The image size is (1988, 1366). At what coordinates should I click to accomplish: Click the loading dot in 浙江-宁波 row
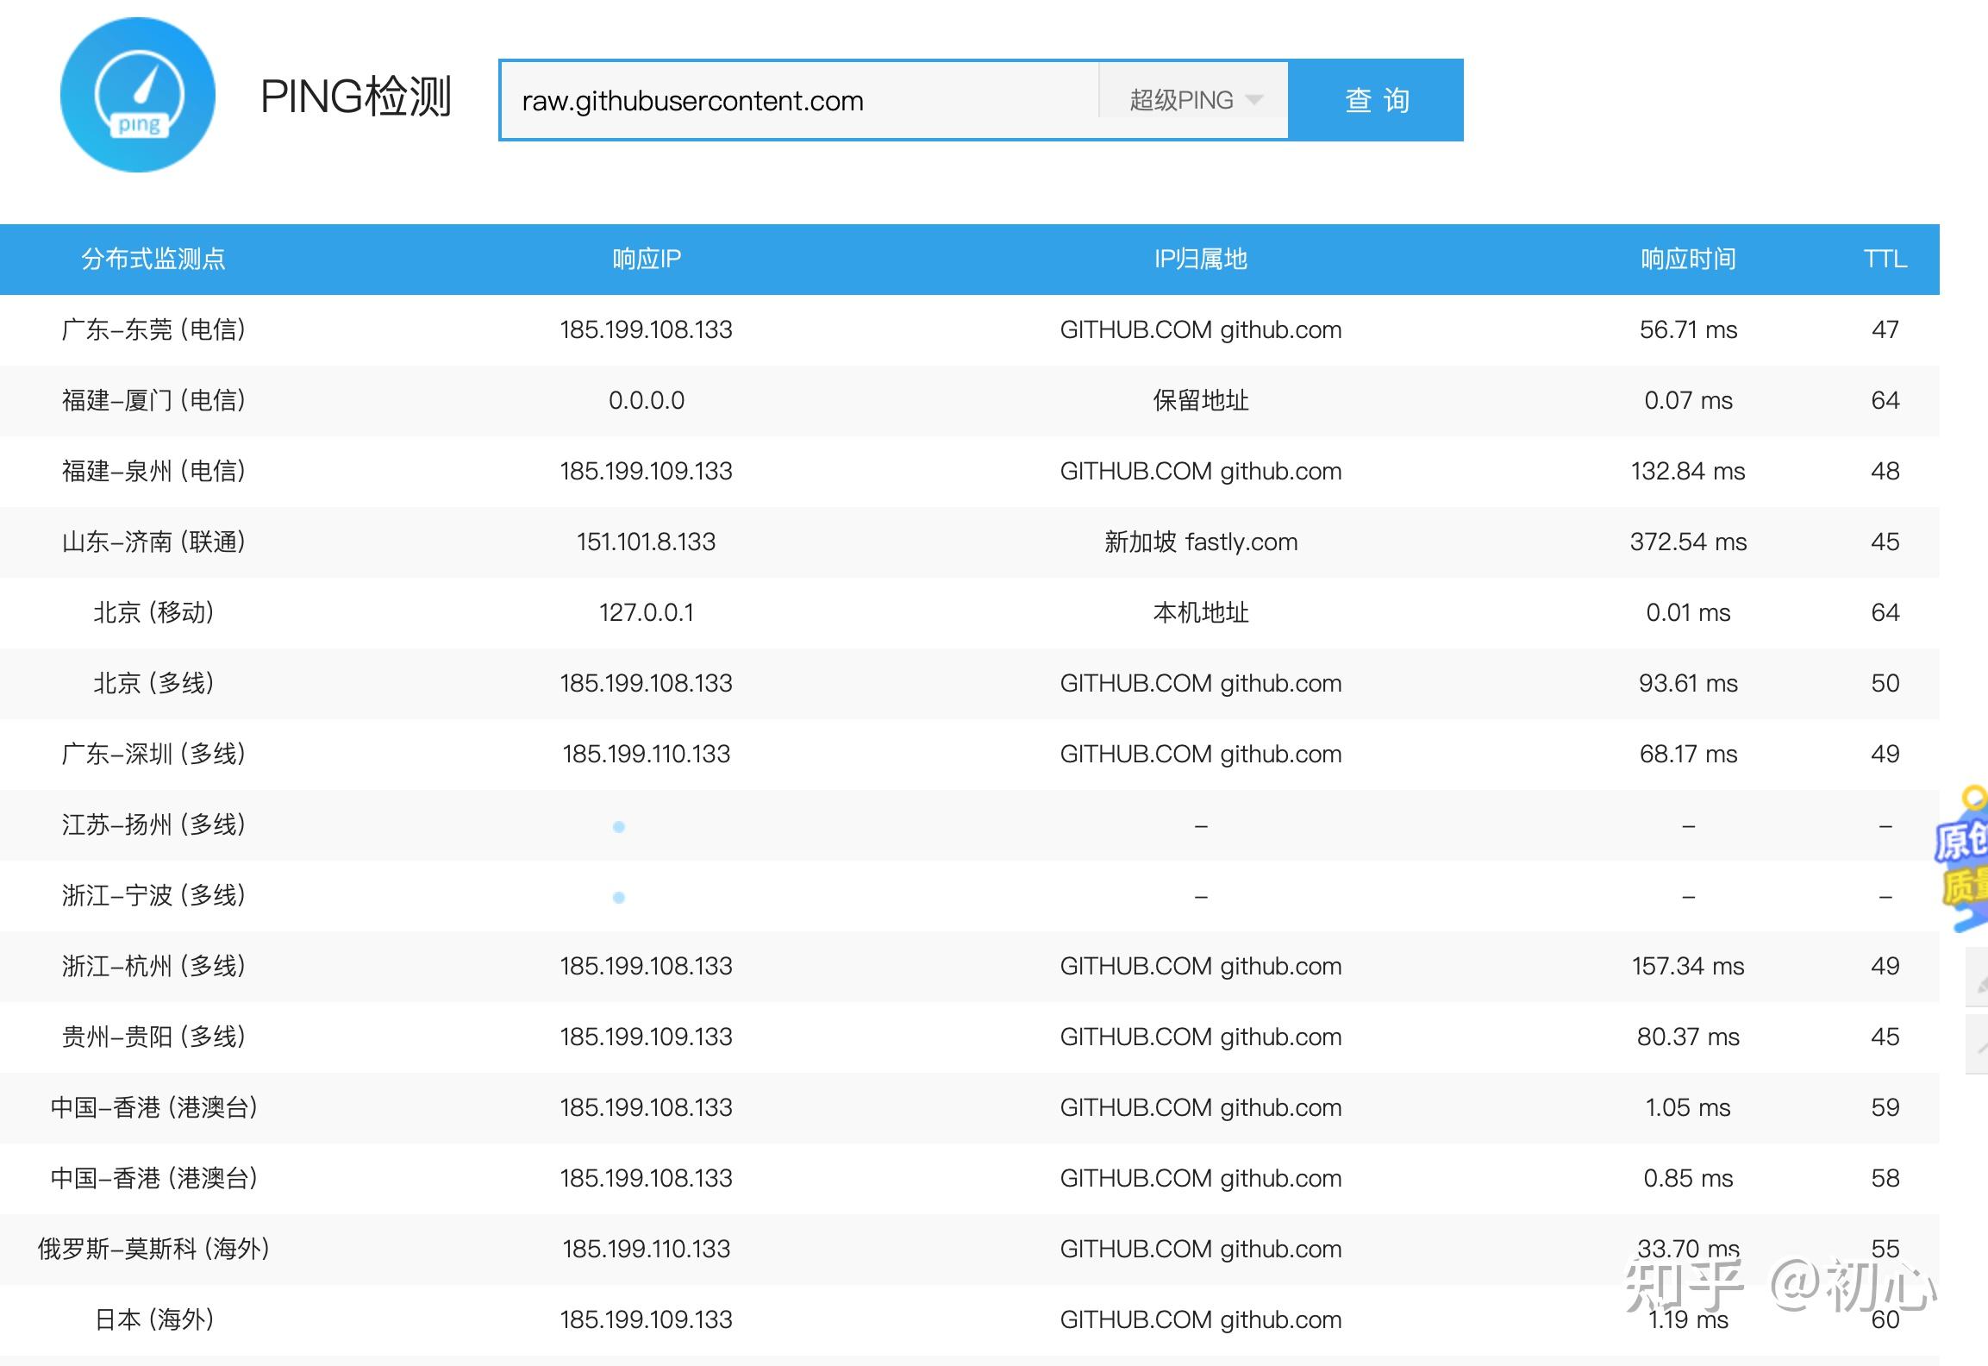click(618, 898)
